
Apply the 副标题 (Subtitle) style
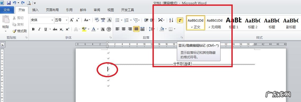(291, 23)
